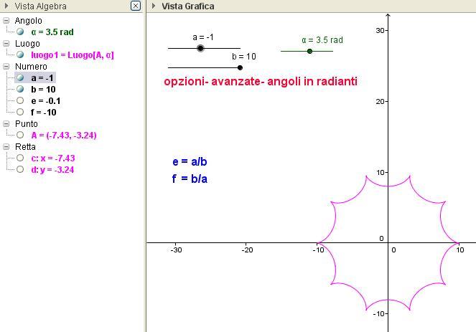The height and width of the screenshot is (332, 476).
Task: Show the hidden number f = -10
Action: 20,112
